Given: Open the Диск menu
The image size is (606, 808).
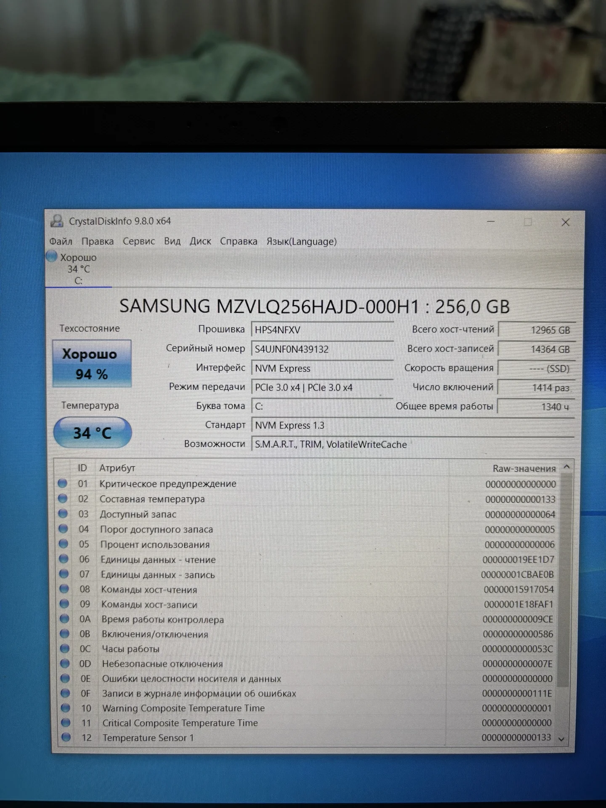Looking at the screenshot, I should (x=200, y=241).
